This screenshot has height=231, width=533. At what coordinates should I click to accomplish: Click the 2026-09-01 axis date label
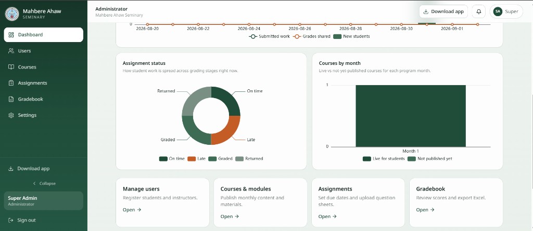(x=452, y=29)
